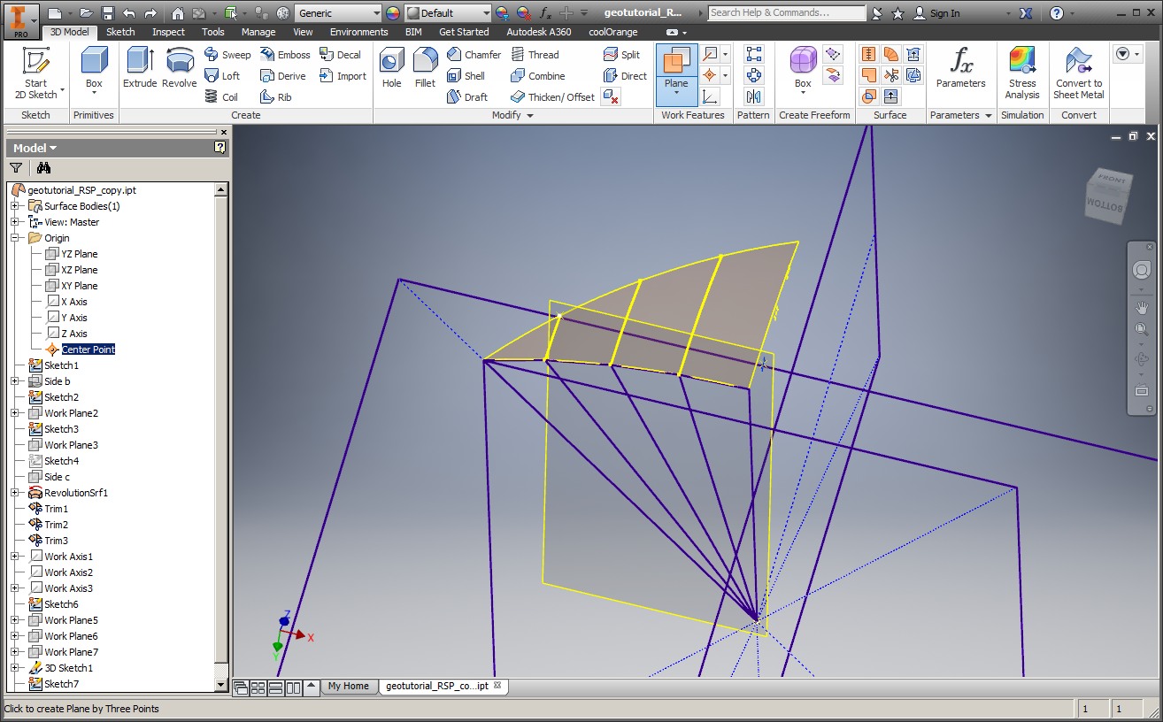
Task: Select the Rib tool
Action: [x=276, y=97]
